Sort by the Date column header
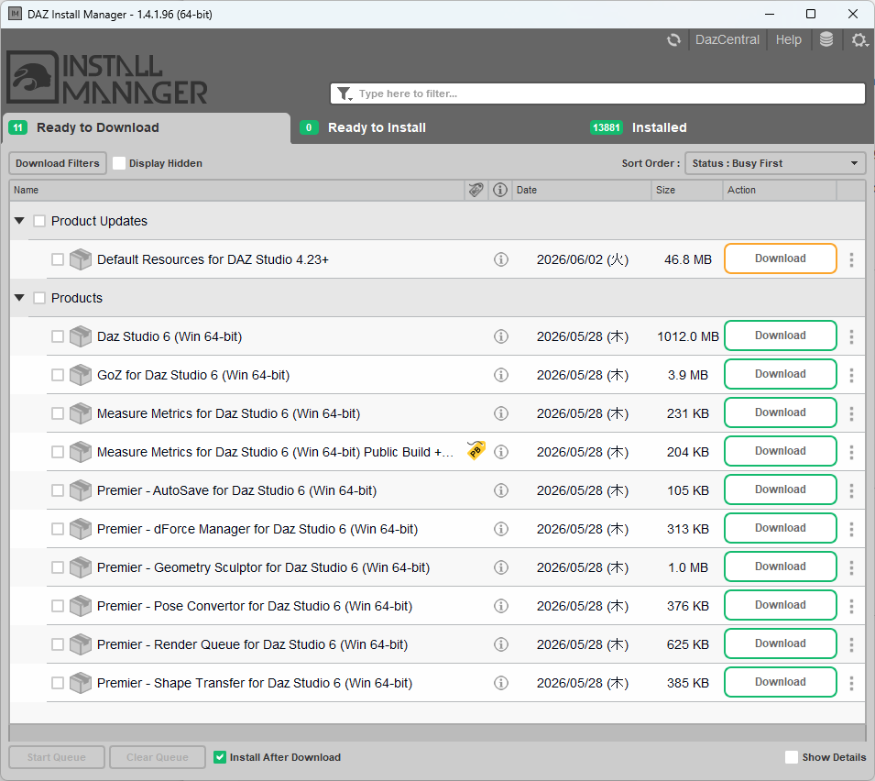875x781 pixels. [581, 190]
